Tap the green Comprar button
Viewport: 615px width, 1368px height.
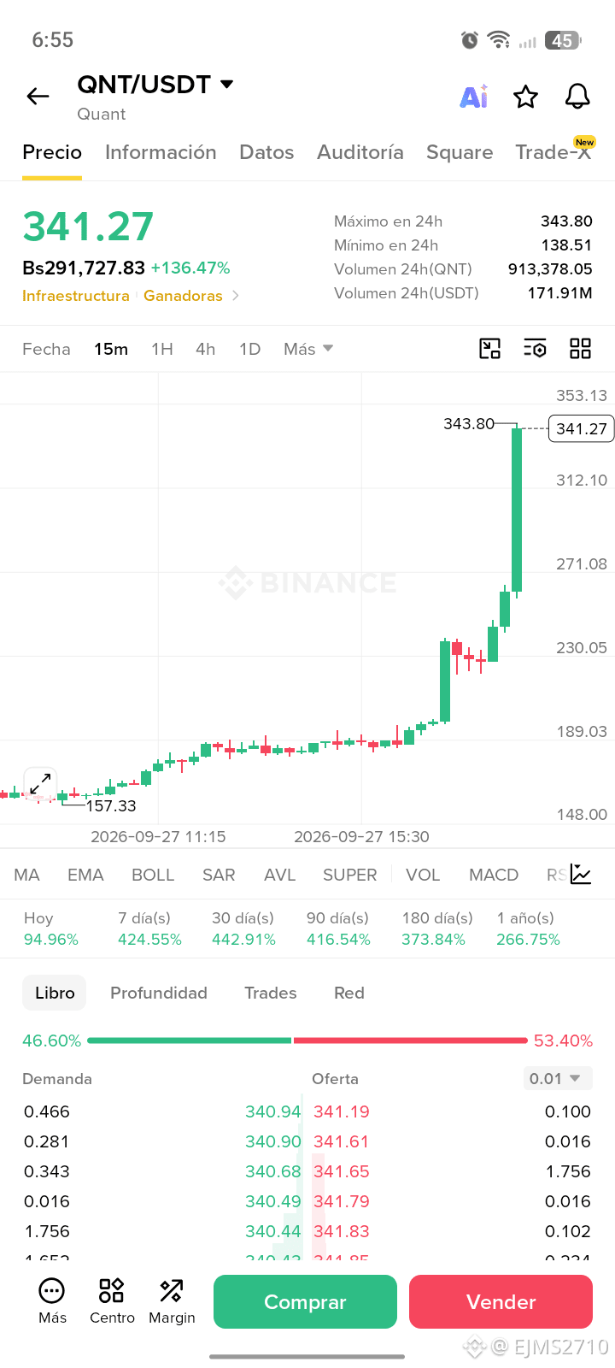click(x=305, y=1301)
